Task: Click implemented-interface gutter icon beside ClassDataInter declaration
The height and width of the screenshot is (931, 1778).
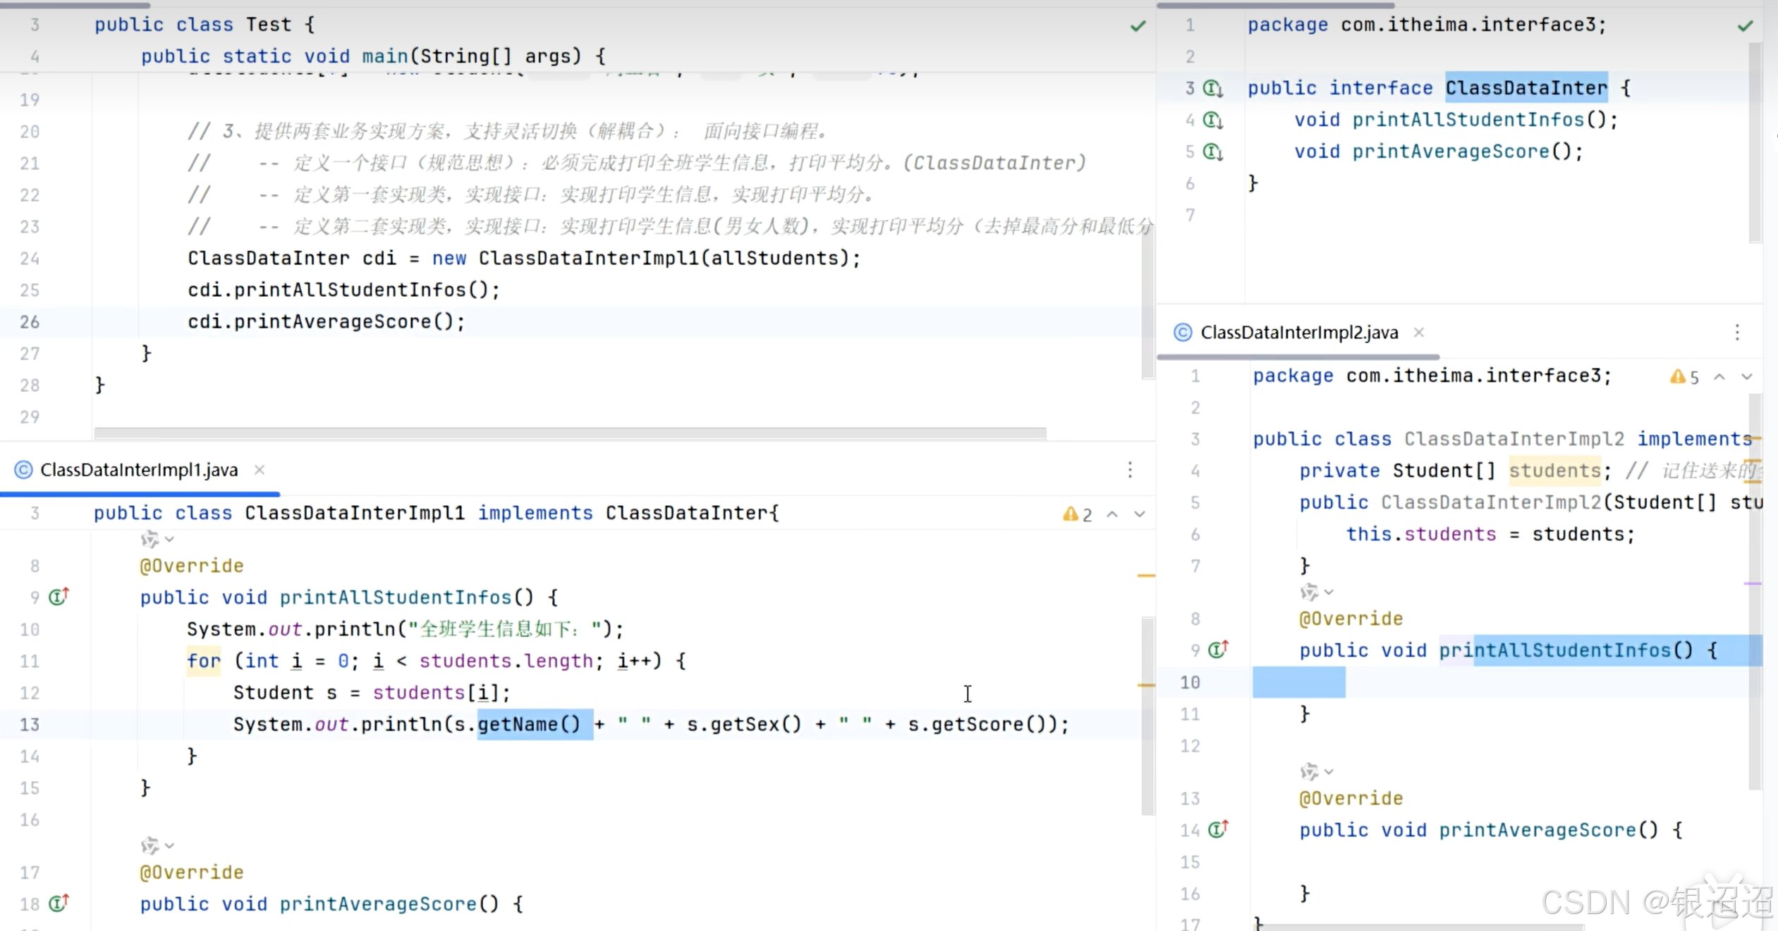Action: 1212,89
